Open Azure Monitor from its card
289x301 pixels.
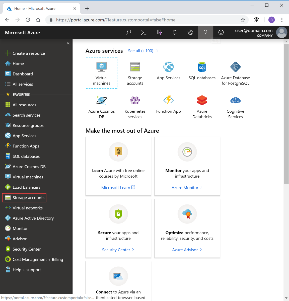pos(185,187)
